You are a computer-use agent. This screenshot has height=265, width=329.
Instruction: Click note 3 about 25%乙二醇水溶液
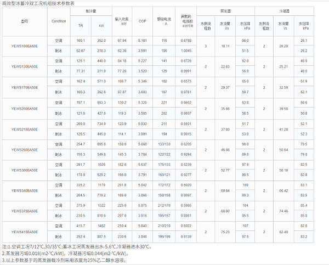point(64,261)
